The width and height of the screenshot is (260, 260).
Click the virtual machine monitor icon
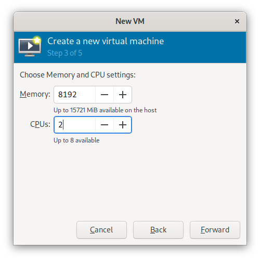[30, 46]
